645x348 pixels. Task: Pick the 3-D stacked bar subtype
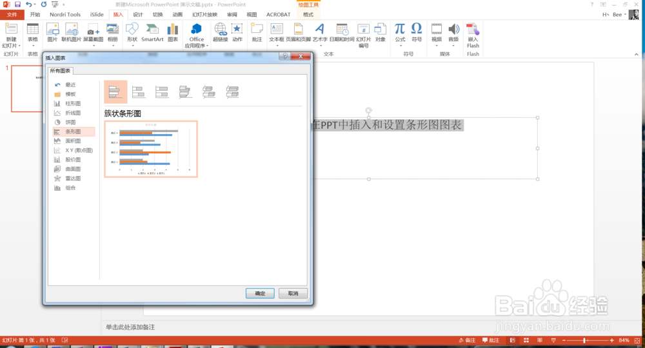(208, 92)
